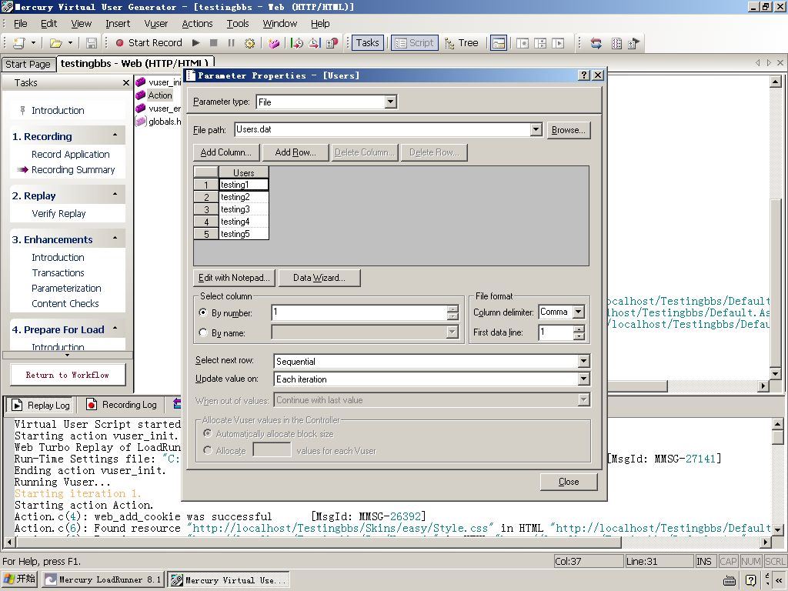This screenshot has height=591, width=788.
Task: Open the Tools menu
Action: 238,24
